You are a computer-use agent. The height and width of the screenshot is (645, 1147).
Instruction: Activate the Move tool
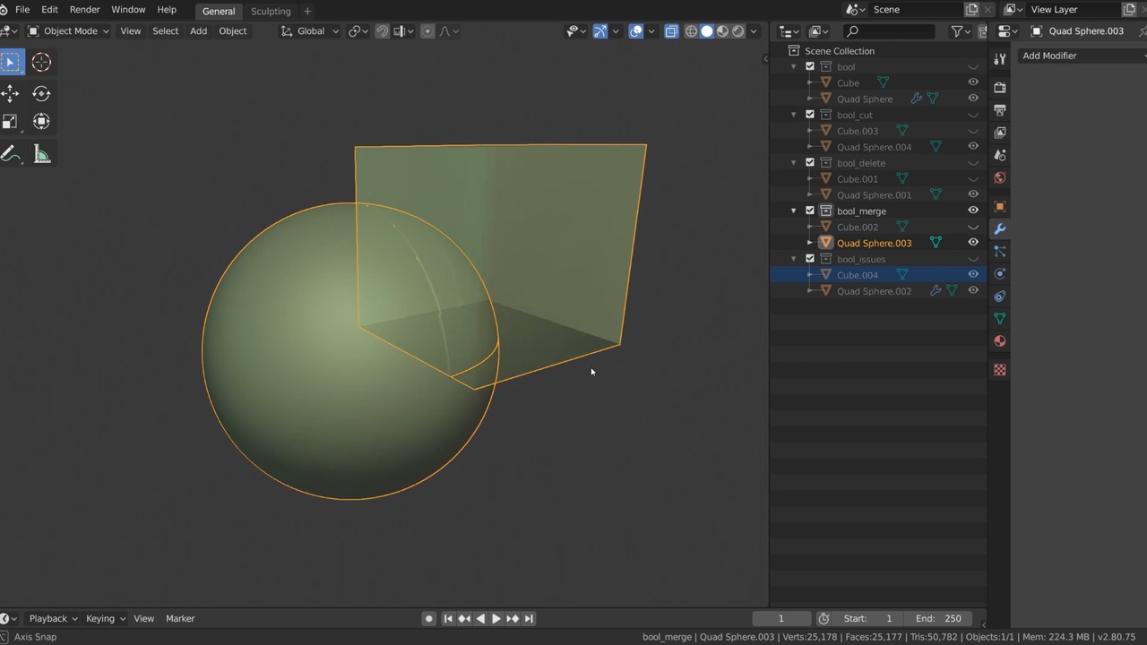pos(11,93)
